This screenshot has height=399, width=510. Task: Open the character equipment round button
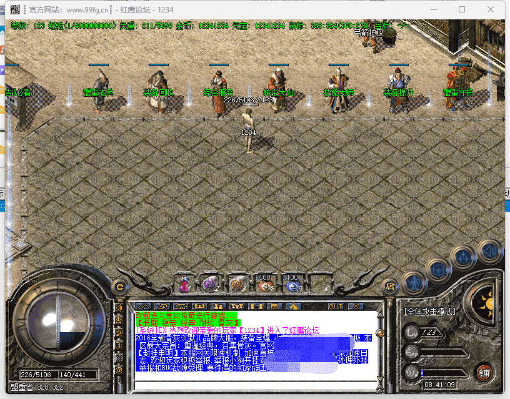point(415,283)
